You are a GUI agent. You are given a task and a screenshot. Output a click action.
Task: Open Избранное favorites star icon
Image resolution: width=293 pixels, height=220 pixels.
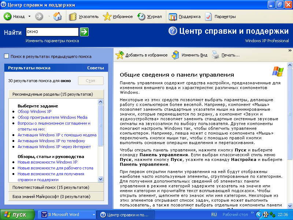(x=107, y=16)
